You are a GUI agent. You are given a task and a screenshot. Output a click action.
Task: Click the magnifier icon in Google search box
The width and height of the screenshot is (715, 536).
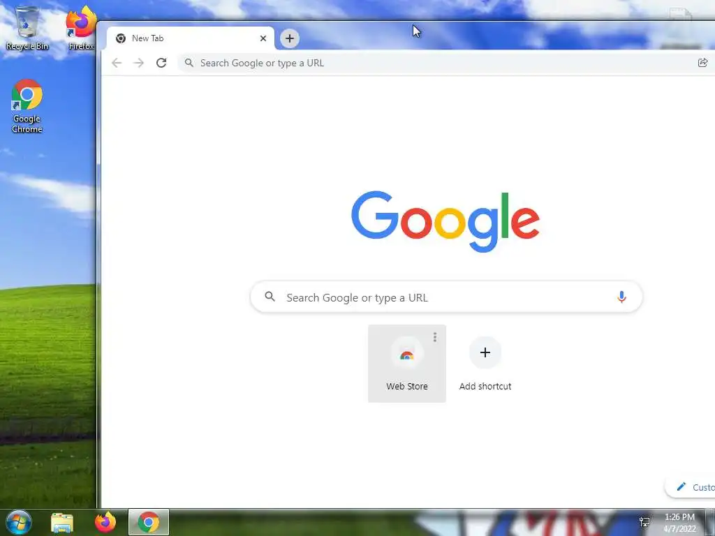pyautogui.click(x=270, y=297)
